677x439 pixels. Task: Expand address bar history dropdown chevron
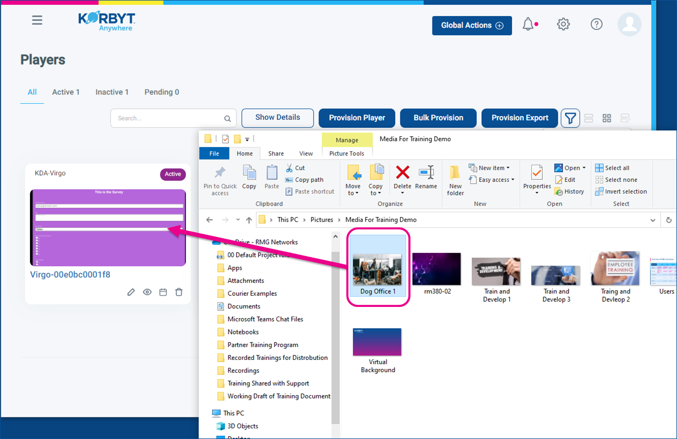click(x=653, y=220)
